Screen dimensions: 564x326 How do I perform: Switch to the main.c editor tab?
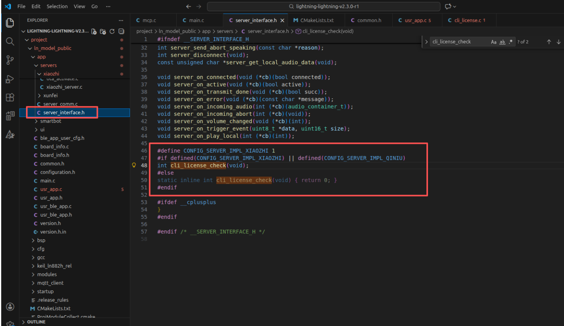coord(200,20)
